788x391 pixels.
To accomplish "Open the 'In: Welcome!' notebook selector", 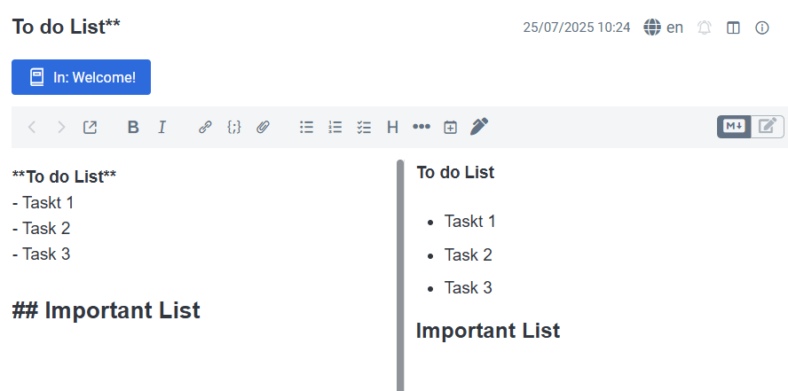I will click(x=81, y=77).
